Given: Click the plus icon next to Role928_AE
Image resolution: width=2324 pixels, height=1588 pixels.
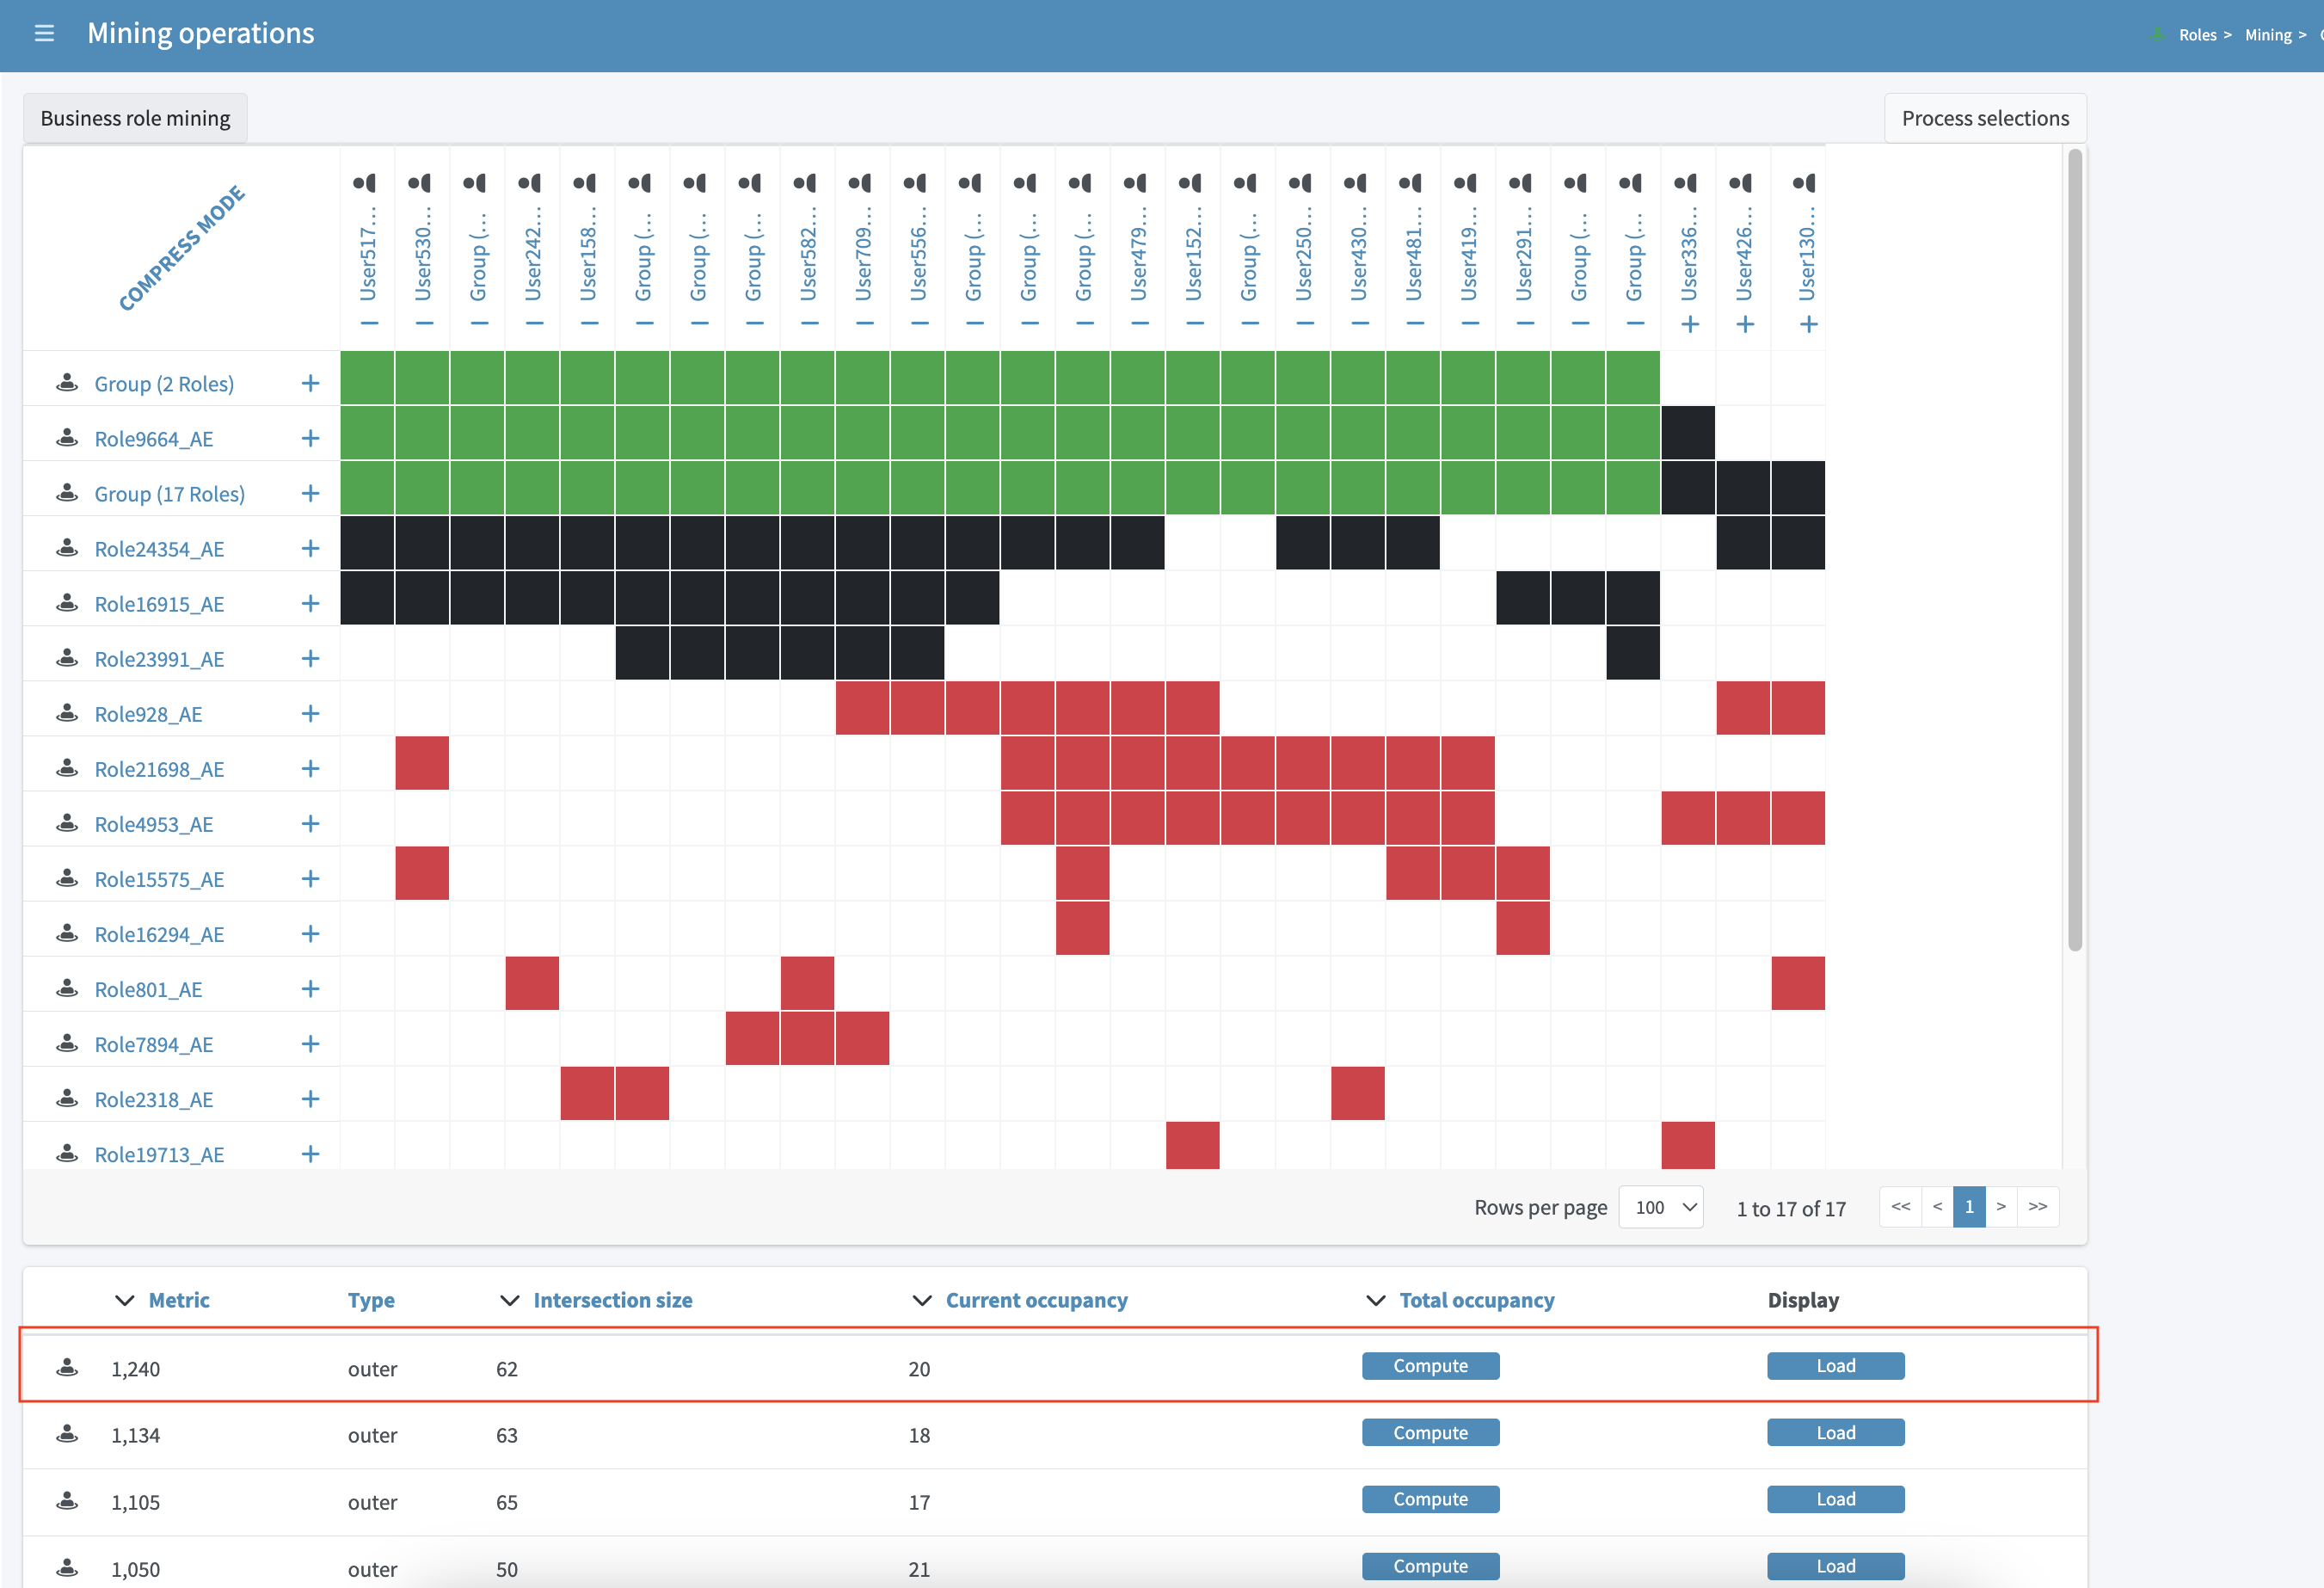Looking at the screenshot, I should coord(310,713).
